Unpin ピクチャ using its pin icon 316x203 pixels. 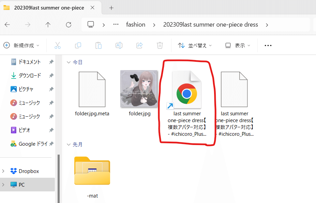click(x=51, y=89)
